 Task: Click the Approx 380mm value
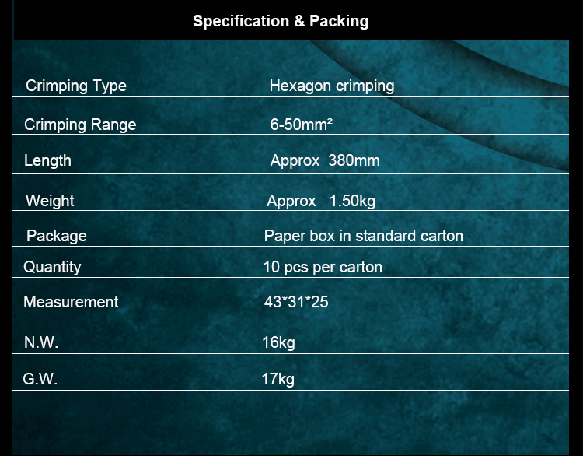click(x=325, y=161)
